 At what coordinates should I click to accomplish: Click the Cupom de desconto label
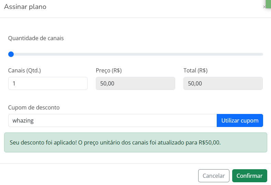(34, 107)
